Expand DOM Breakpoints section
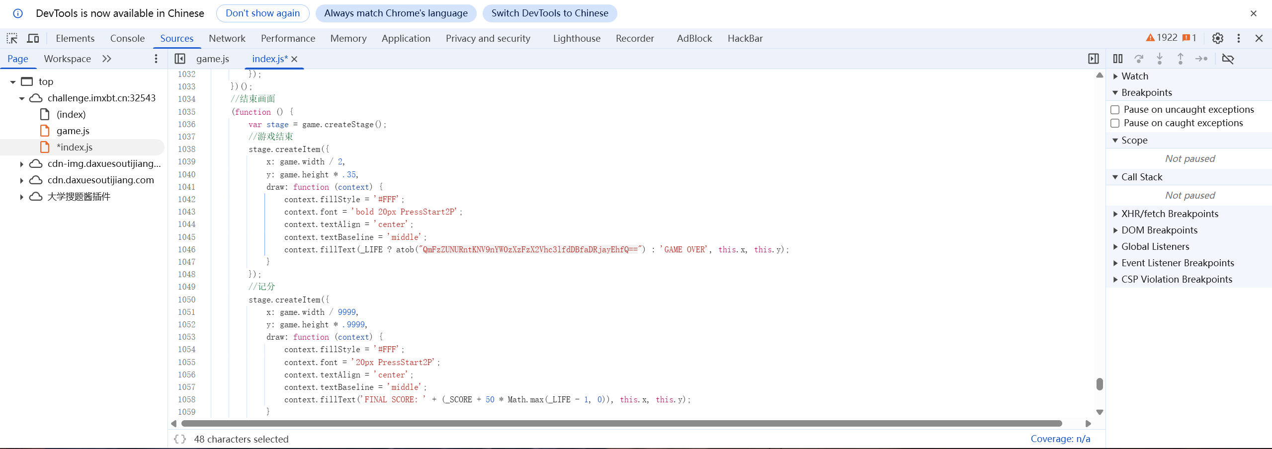 (x=1115, y=230)
